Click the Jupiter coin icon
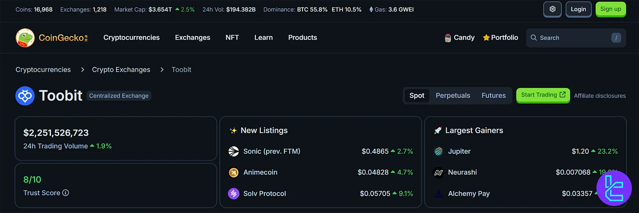This screenshot has height=213, width=639. 438,151
